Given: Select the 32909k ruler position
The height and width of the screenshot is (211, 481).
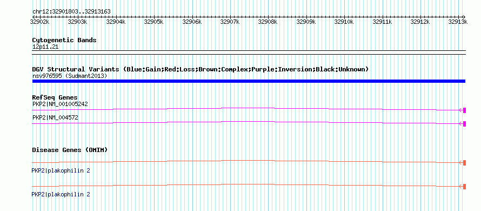Looking at the screenshot, I should pos(306,22).
